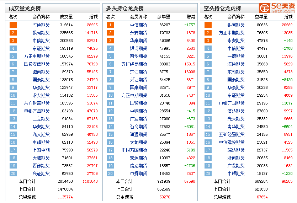The height and width of the screenshot is (203, 297).
Task: Click the 空单量 column header
Action: [261, 17]
